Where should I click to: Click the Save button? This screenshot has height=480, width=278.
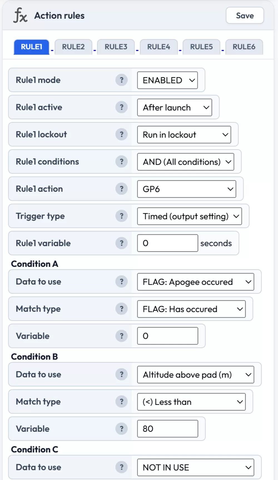245,16
